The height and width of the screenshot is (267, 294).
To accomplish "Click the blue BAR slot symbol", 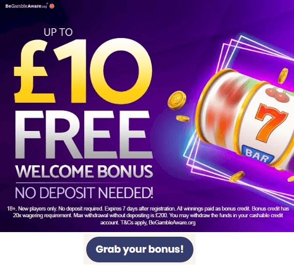I will 258,155.
